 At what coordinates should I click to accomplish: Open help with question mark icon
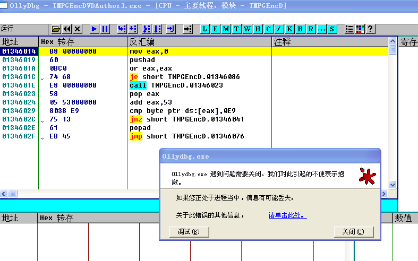370,29
